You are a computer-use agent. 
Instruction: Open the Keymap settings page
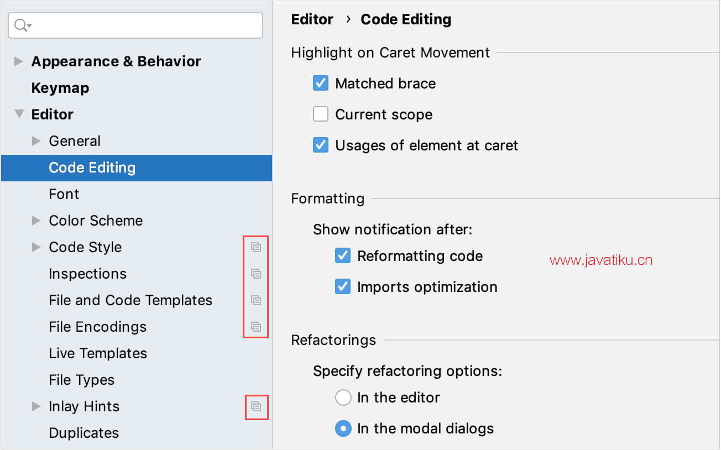click(x=60, y=88)
